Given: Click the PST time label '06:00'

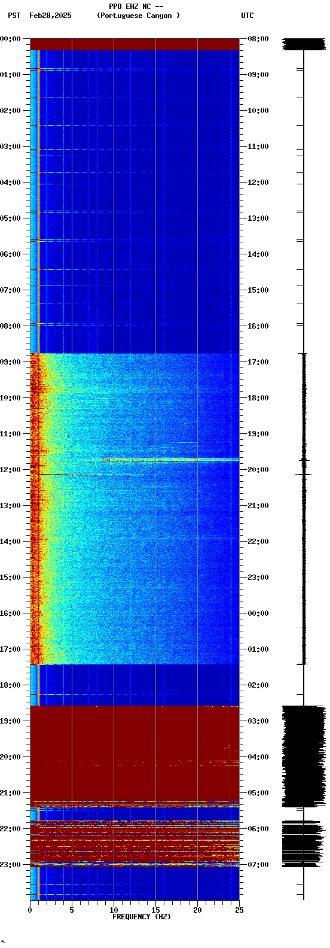Looking at the screenshot, I should pos(11,254).
